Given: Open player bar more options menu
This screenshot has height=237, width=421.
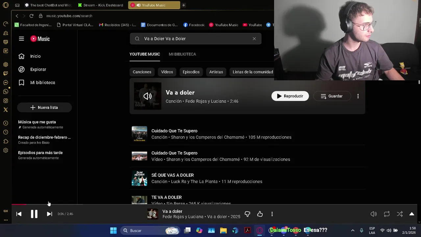Looking at the screenshot, I should point(272,214).
